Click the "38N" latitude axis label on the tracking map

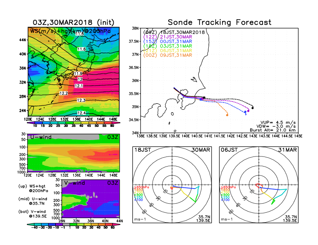click(x=135, y=28)
